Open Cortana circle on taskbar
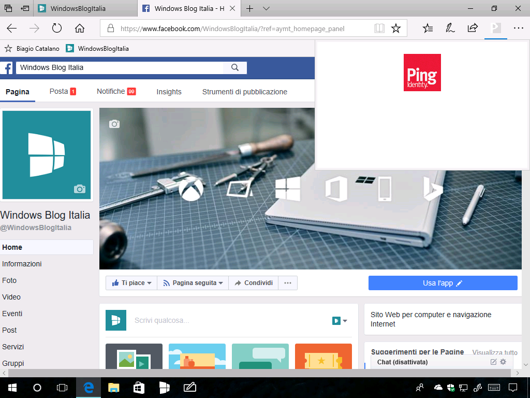Image resolution: width=530 pixels, height=398 pixels. point(37,388)
